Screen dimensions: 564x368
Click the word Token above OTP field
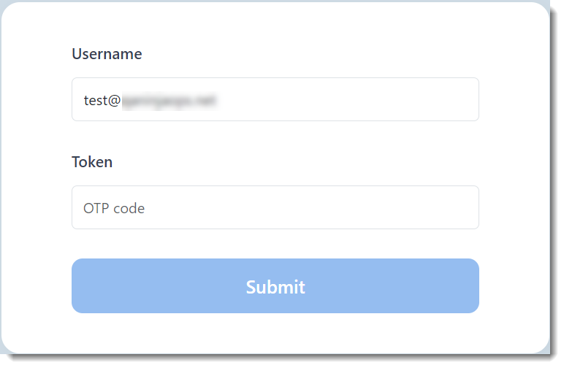coord(92,162)
